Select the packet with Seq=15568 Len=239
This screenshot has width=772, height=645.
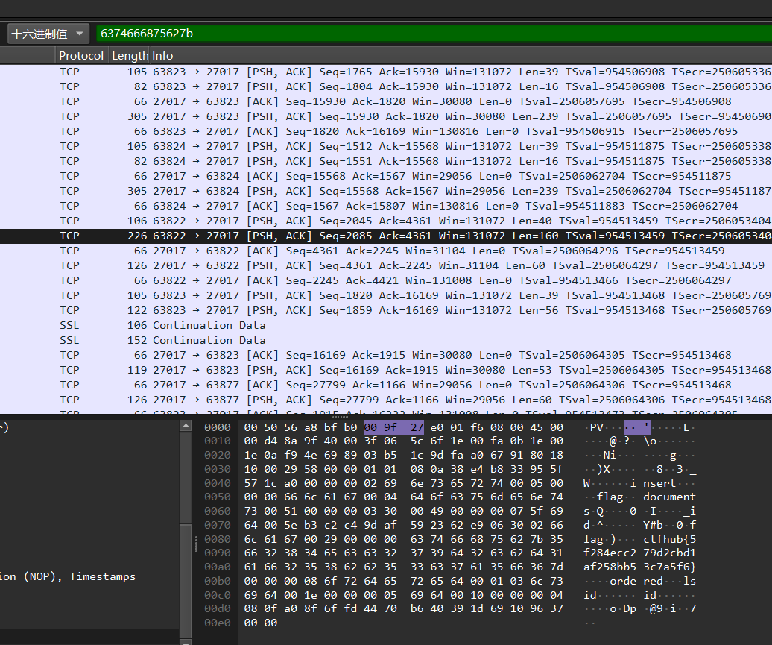click(386, 191)
